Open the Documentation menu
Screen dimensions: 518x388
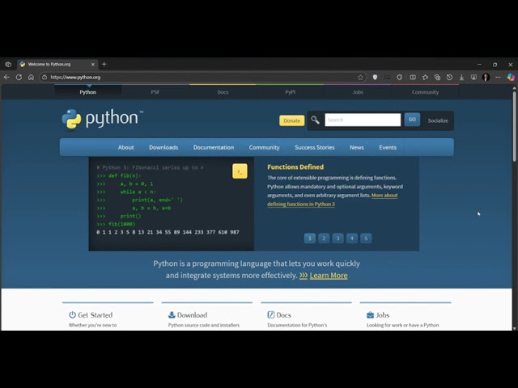214,147
